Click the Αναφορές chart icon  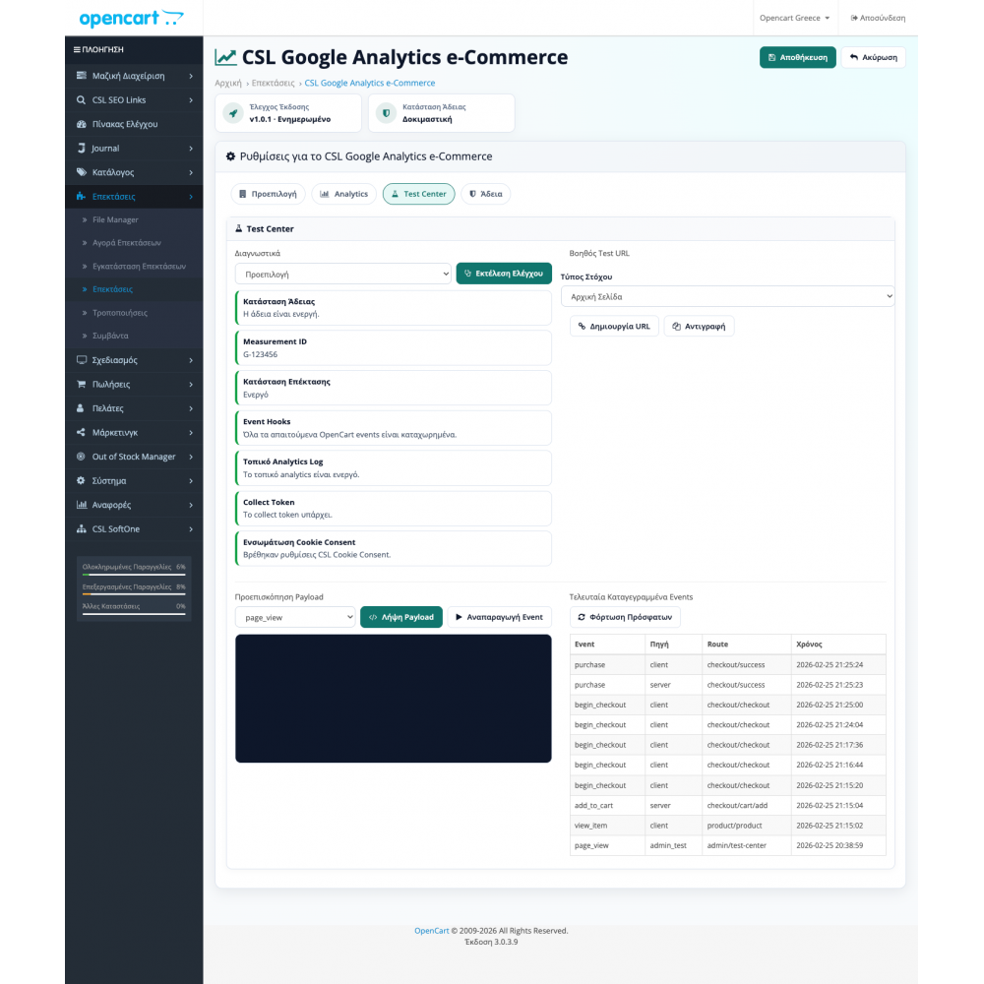click(81, 505)
